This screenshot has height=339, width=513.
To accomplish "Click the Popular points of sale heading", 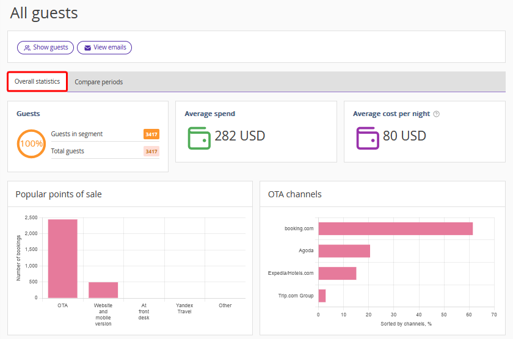I will [59, 194].
